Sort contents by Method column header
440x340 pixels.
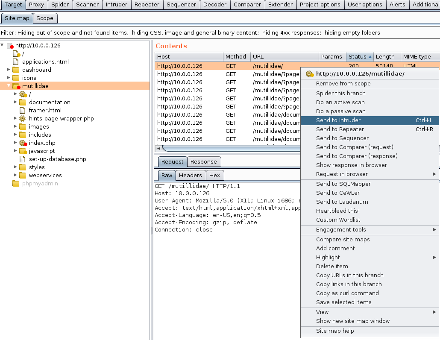(x=237, y=57)
